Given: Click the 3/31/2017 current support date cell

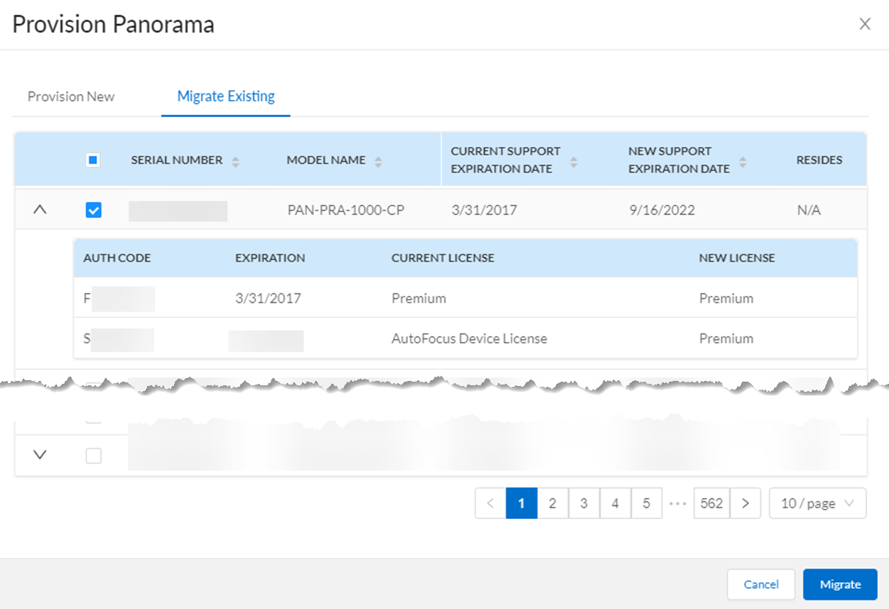Looking at the screenshot, I should pyautogui.click(x=484, y=211).
